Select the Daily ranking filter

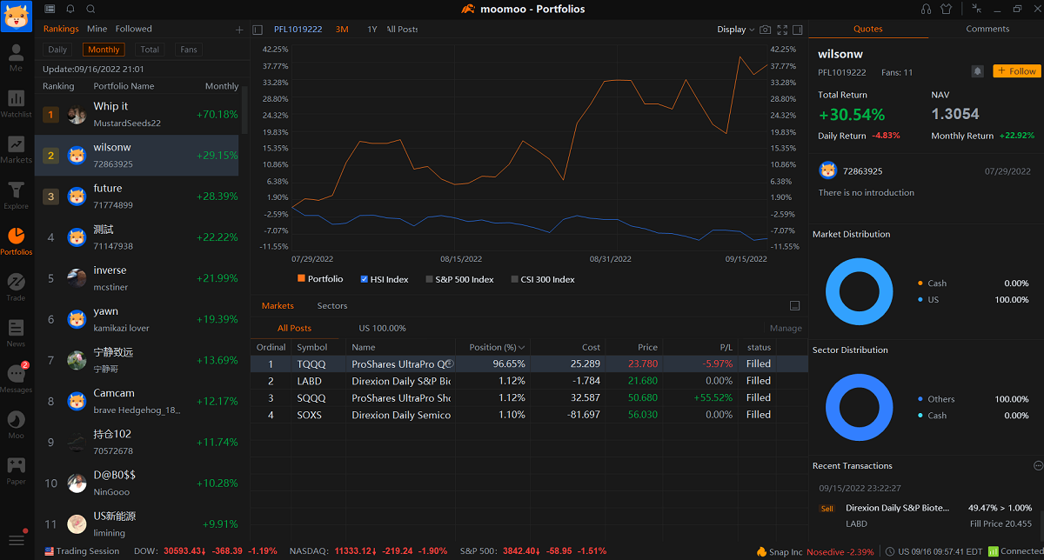tap(57, 50)
